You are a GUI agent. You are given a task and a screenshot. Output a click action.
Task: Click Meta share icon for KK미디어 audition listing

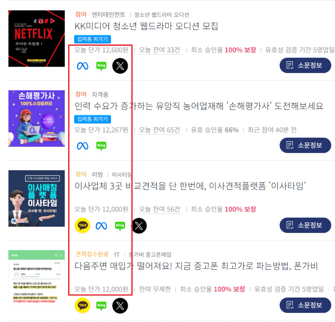(x=82, y=66)
